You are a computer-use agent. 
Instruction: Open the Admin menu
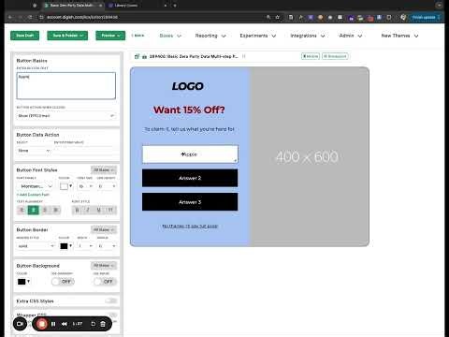tap(351, 36)
